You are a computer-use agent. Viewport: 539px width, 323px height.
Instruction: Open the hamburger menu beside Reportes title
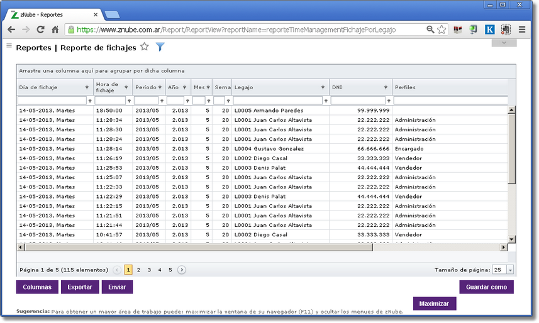(9, 46)
